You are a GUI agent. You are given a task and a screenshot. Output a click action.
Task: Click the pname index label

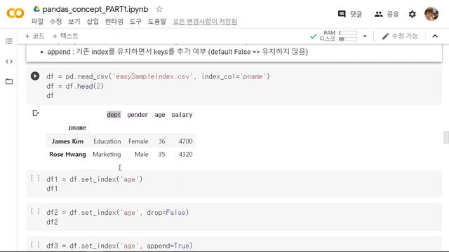77,127
